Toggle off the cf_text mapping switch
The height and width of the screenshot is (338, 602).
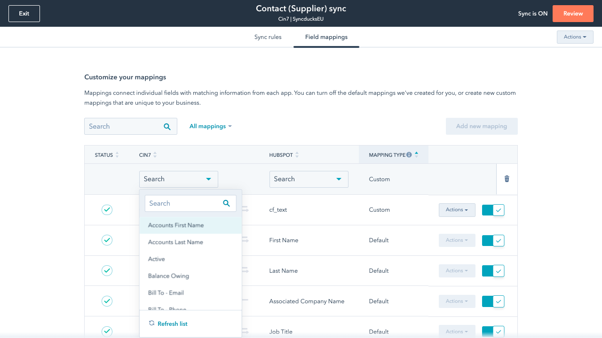coord(493,210)
